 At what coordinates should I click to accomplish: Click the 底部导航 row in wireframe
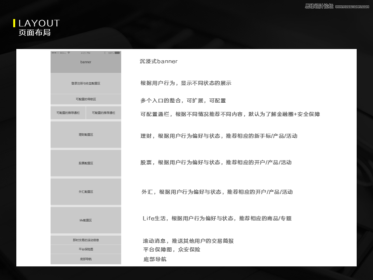pos(85,259)
